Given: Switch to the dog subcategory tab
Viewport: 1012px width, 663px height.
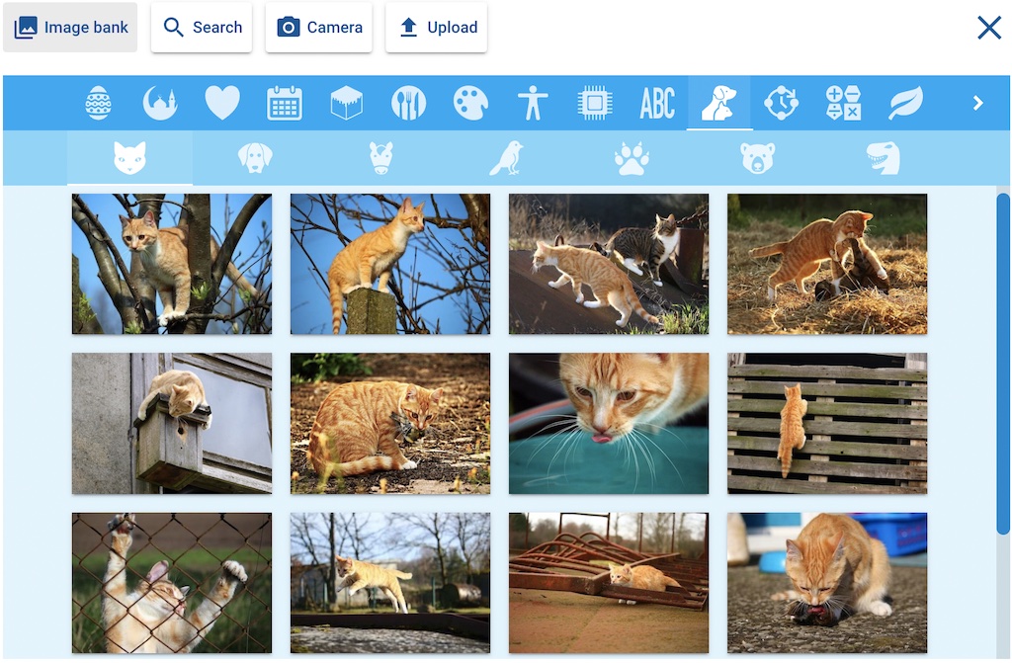Looking at the screenshot, I should click(255, 158).
